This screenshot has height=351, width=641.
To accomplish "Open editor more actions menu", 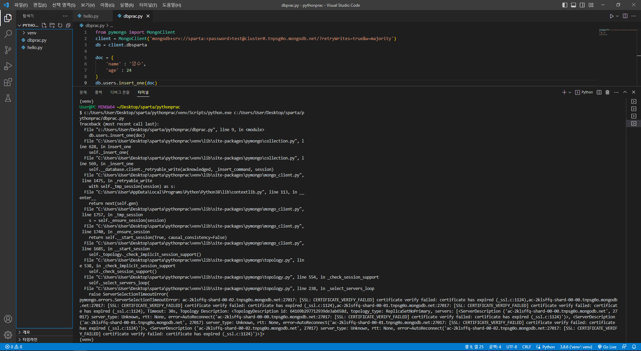I will click(x=634, y=16).
